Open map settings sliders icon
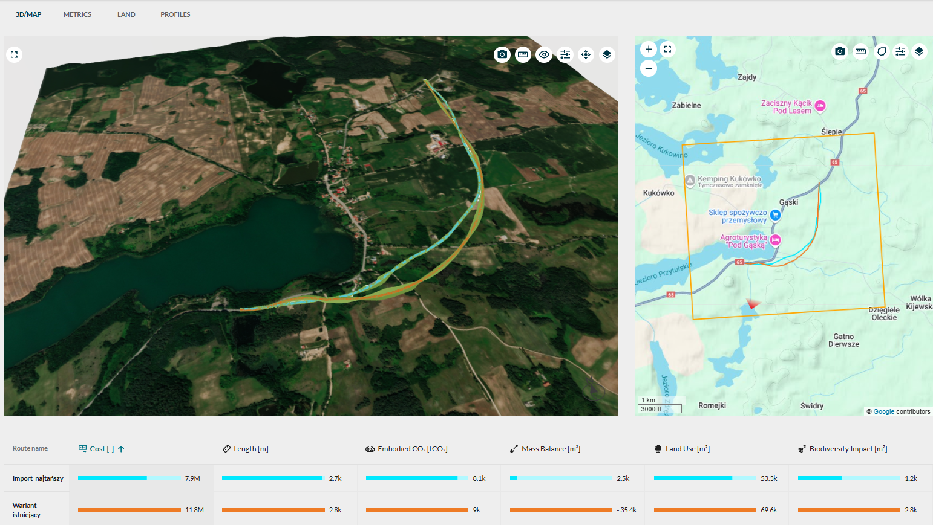The height and width of the screenshot is (525, 933). (x=900, y=51)
